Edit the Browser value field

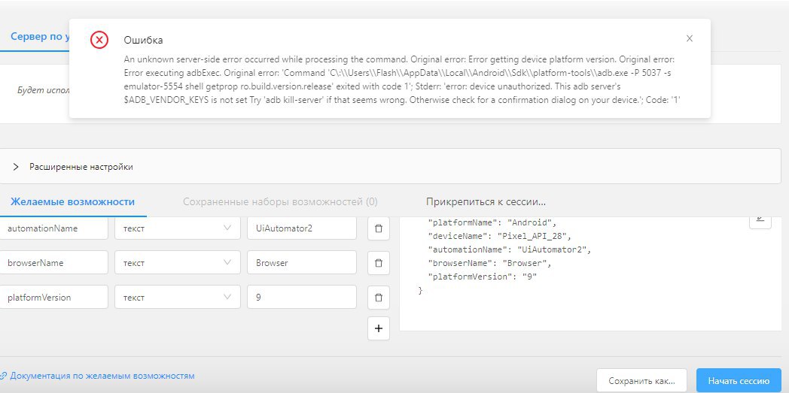pos(302,262)
